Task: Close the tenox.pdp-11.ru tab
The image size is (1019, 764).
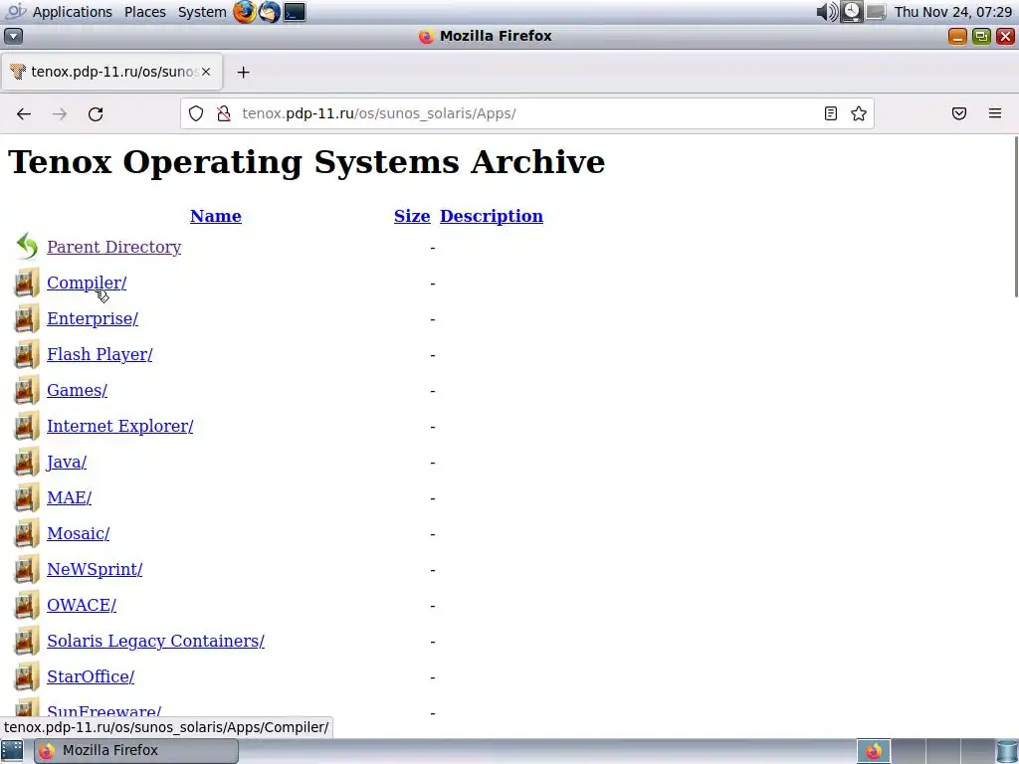Action: 206,72
